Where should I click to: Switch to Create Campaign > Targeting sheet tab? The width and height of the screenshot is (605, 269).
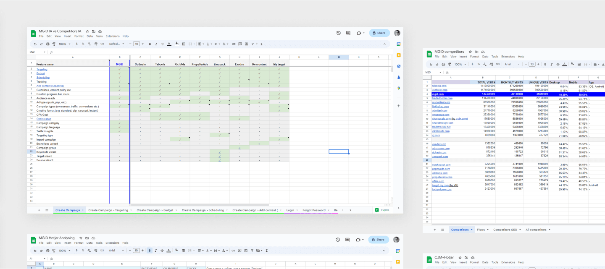pos(108,210)
